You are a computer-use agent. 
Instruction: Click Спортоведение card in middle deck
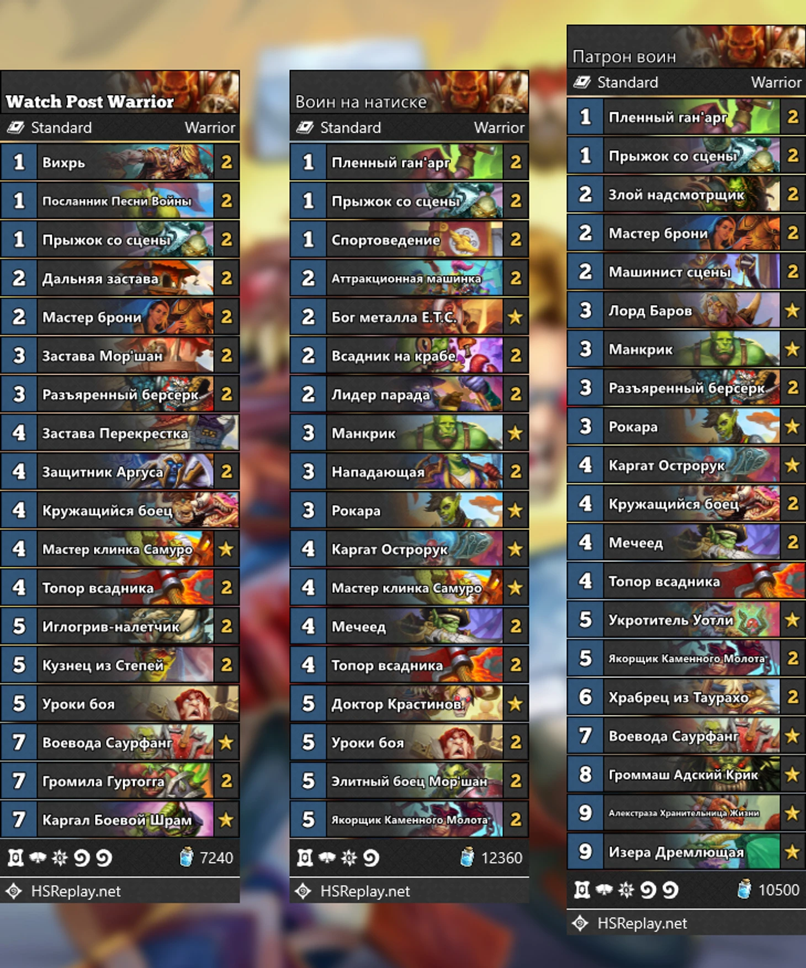point(409,239)
